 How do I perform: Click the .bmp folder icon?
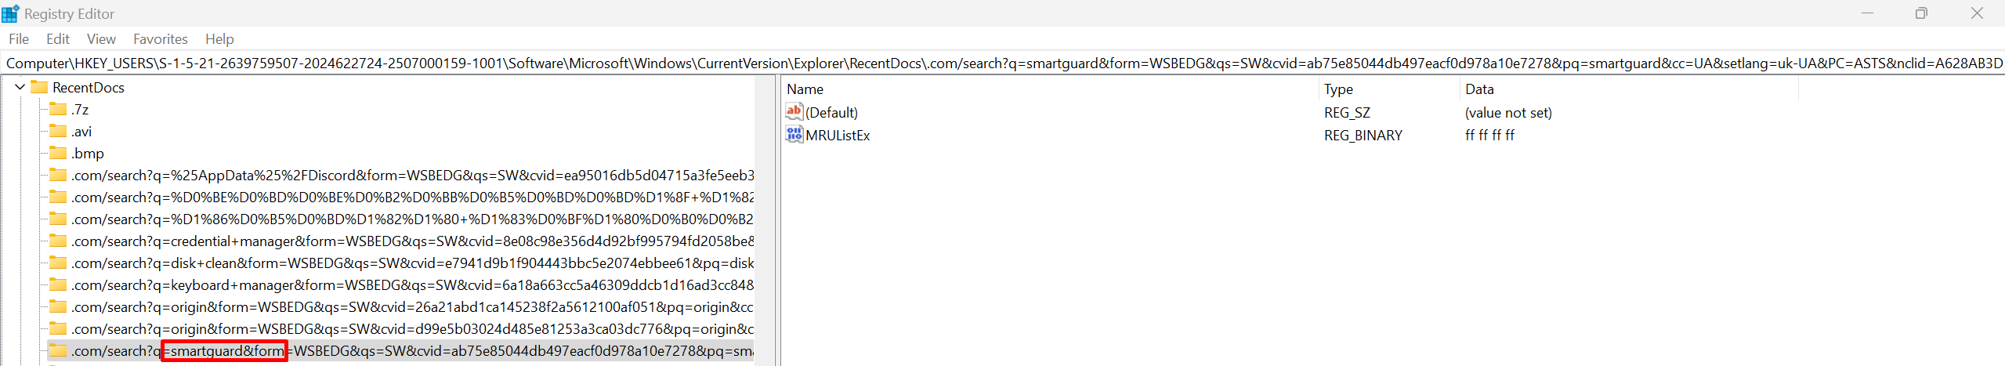[58, 153]
